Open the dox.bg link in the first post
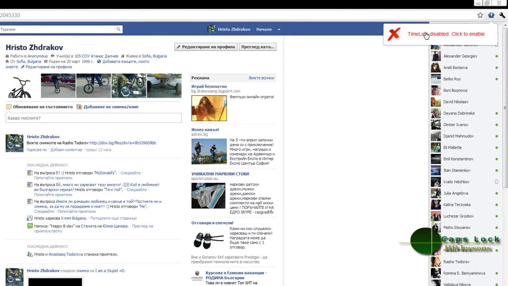Image resolution: width=508 pixels, height=286 pixels. [123, 143]
